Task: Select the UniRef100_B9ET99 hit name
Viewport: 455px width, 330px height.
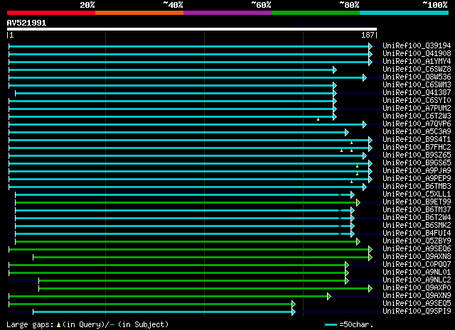Action: tap(417, 202)
